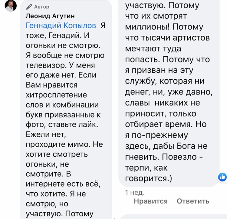Screen dimensions: 227x219
Task: Click the word 'гневить.' in the comment
Action: (142, 157)
